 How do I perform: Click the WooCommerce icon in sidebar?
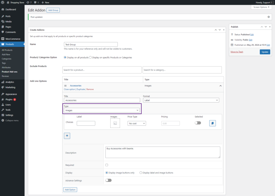tap(3, 39)
